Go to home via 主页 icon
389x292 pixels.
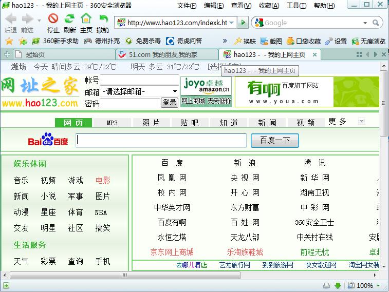click(86, 18)
